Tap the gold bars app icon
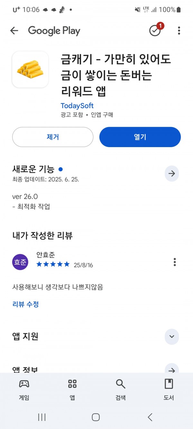 [x=30, y=70]
